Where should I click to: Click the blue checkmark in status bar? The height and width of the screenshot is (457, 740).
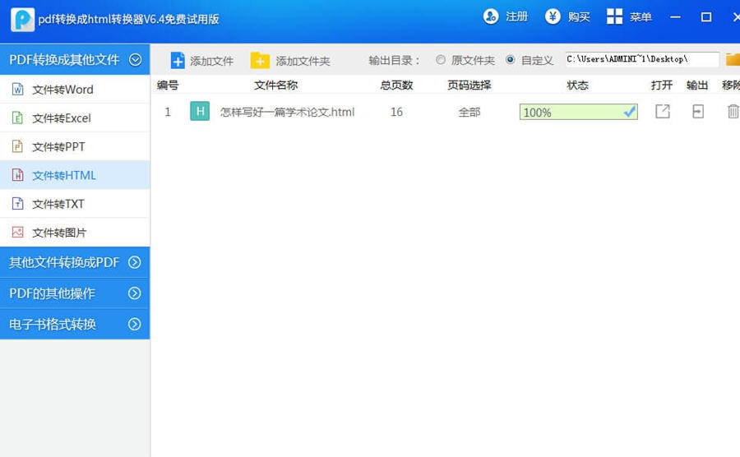[x=630, y=112]
